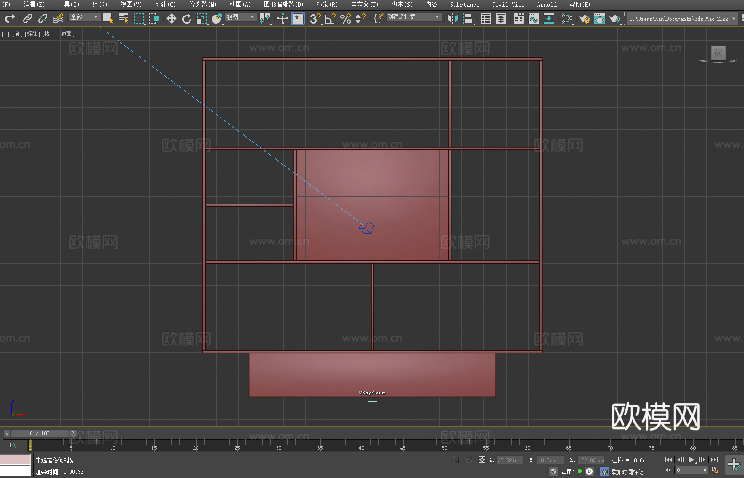This screenshot has height=478, width=744.
Task: Toggle the Scene Explorer icon
Action: 486,18
